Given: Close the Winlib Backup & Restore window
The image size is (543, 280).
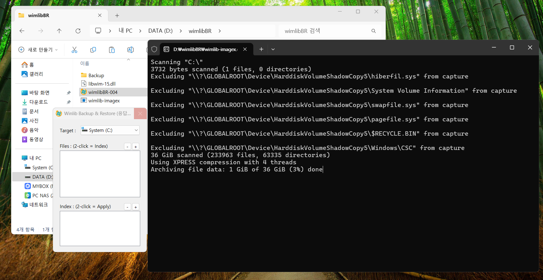Looking at the screenshot, I should (x=140, y=114).
